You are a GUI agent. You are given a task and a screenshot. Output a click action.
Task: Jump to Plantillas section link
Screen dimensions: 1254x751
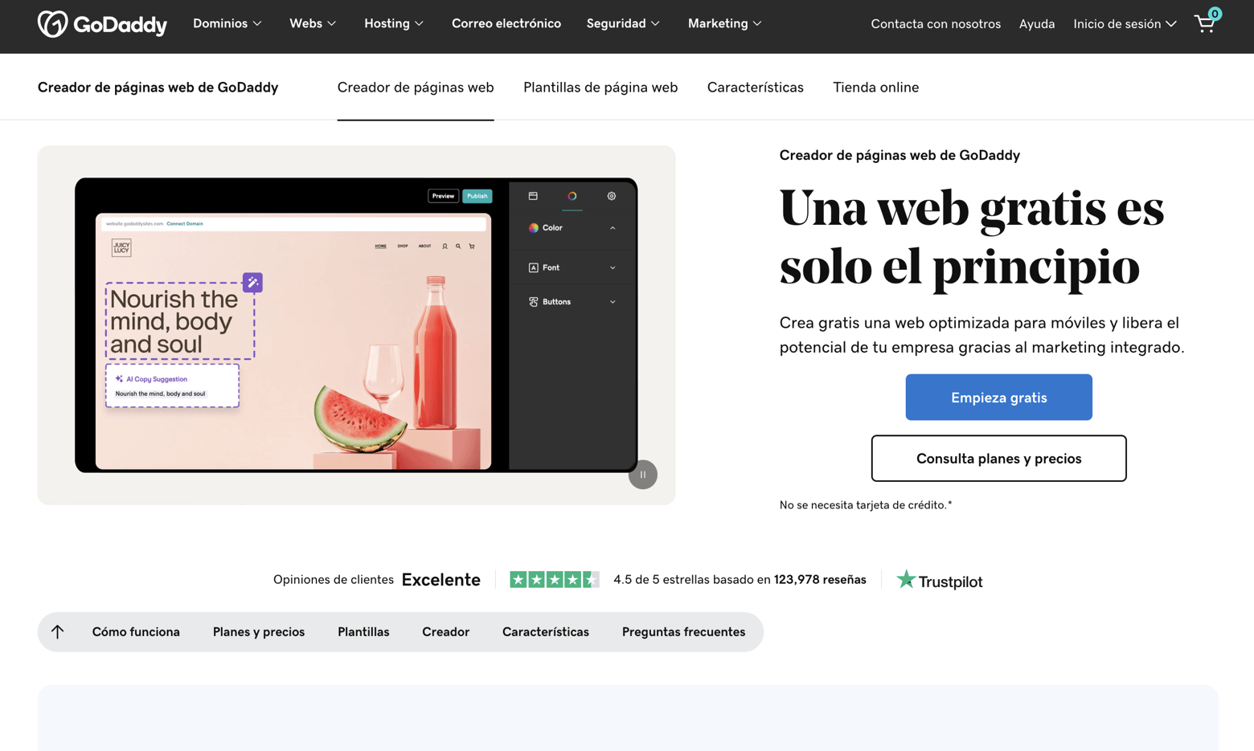(x=363, y=632)
